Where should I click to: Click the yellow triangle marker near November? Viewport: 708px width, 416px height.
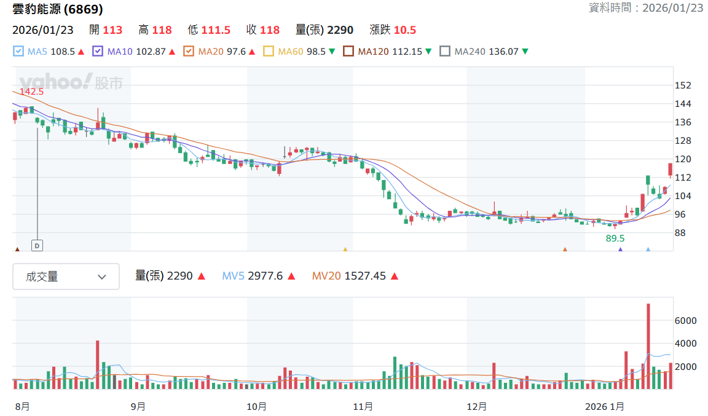coord(345,249)
